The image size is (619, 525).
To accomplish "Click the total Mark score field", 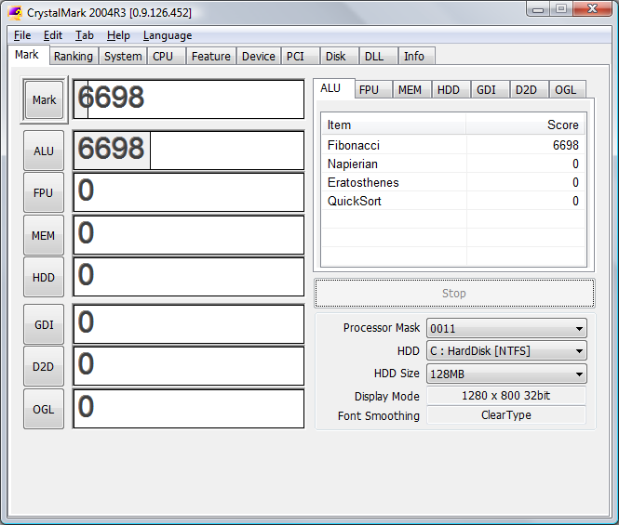I will point(189,99).
